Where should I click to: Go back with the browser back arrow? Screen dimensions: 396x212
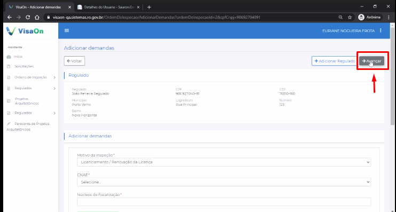coord(10,17)
